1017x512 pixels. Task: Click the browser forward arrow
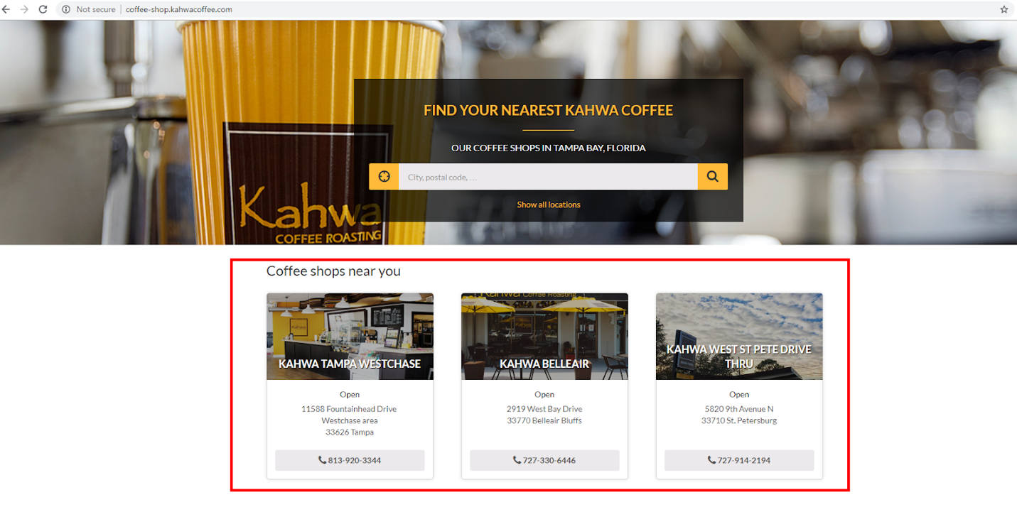click(24, 9)
